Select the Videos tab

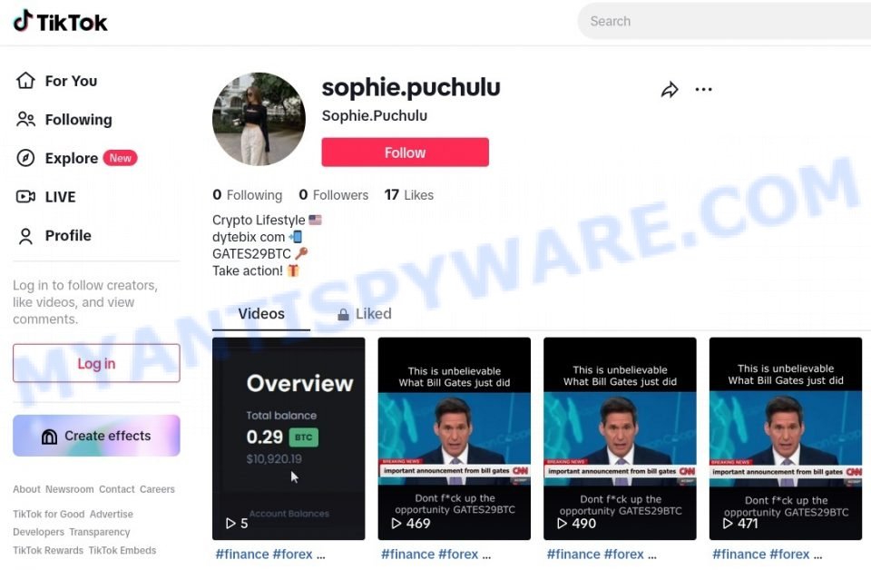pyautogui.click(x=261, y=314)
